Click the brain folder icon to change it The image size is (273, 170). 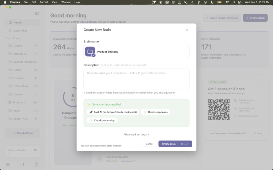90,52
